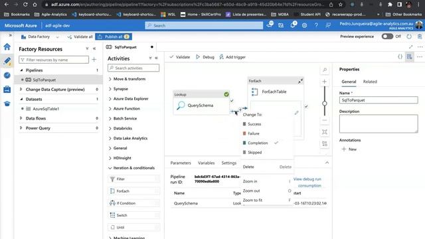Open the help question mark icon
The width and height of the screenshot is (425, 239).
(316, 25)
